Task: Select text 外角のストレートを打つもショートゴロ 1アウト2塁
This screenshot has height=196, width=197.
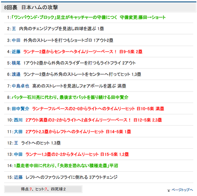Action: click(68, 40)
